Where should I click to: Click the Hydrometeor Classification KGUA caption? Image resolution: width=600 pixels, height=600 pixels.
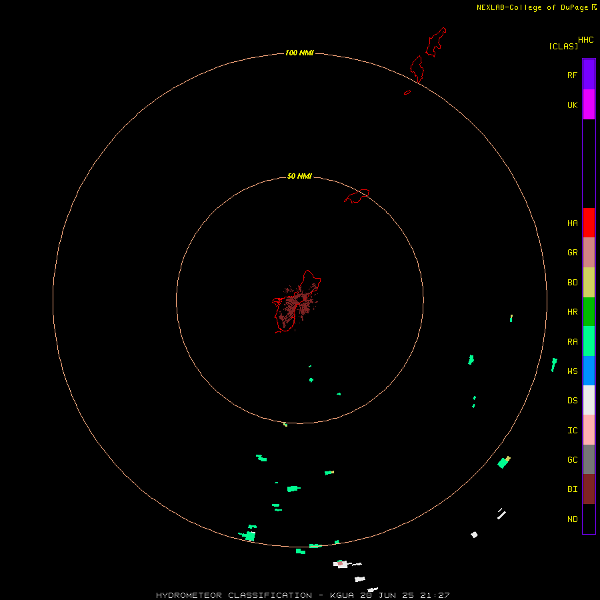pos(303,595)
